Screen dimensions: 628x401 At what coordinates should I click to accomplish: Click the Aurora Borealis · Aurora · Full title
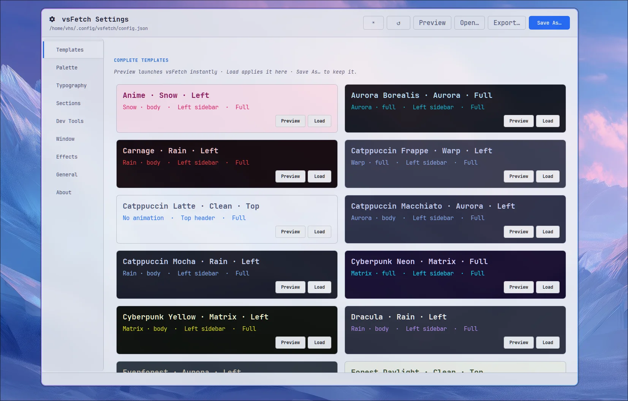[x=422, y=95]
